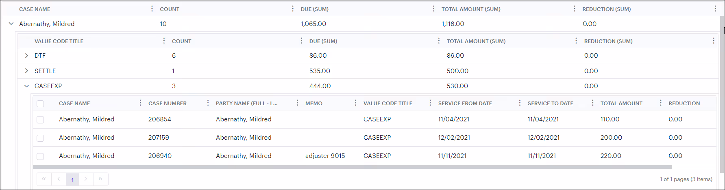Expand the DTF value code row

click(26, 56)
